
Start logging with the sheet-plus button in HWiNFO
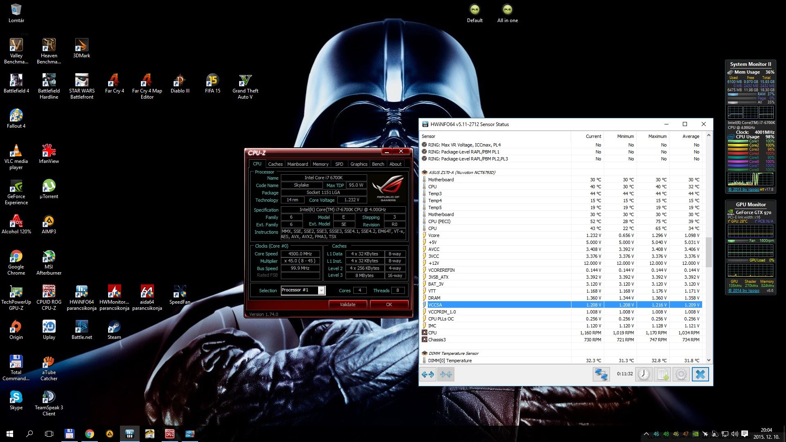[662, 374]
